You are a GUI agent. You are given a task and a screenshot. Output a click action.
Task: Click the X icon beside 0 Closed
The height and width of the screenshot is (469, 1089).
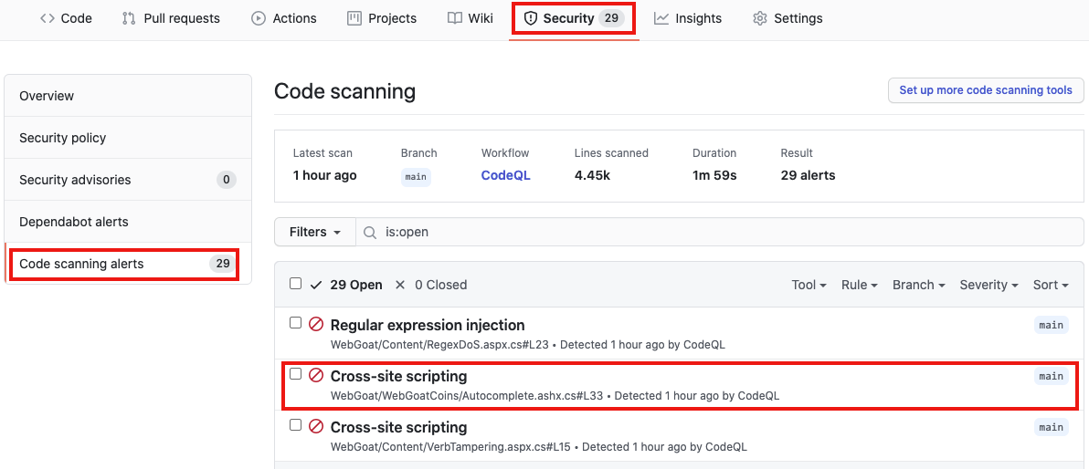(400, 285)
